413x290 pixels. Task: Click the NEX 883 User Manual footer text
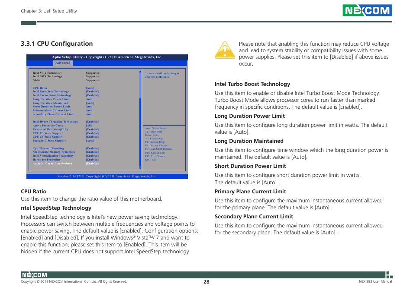[375, 282]
